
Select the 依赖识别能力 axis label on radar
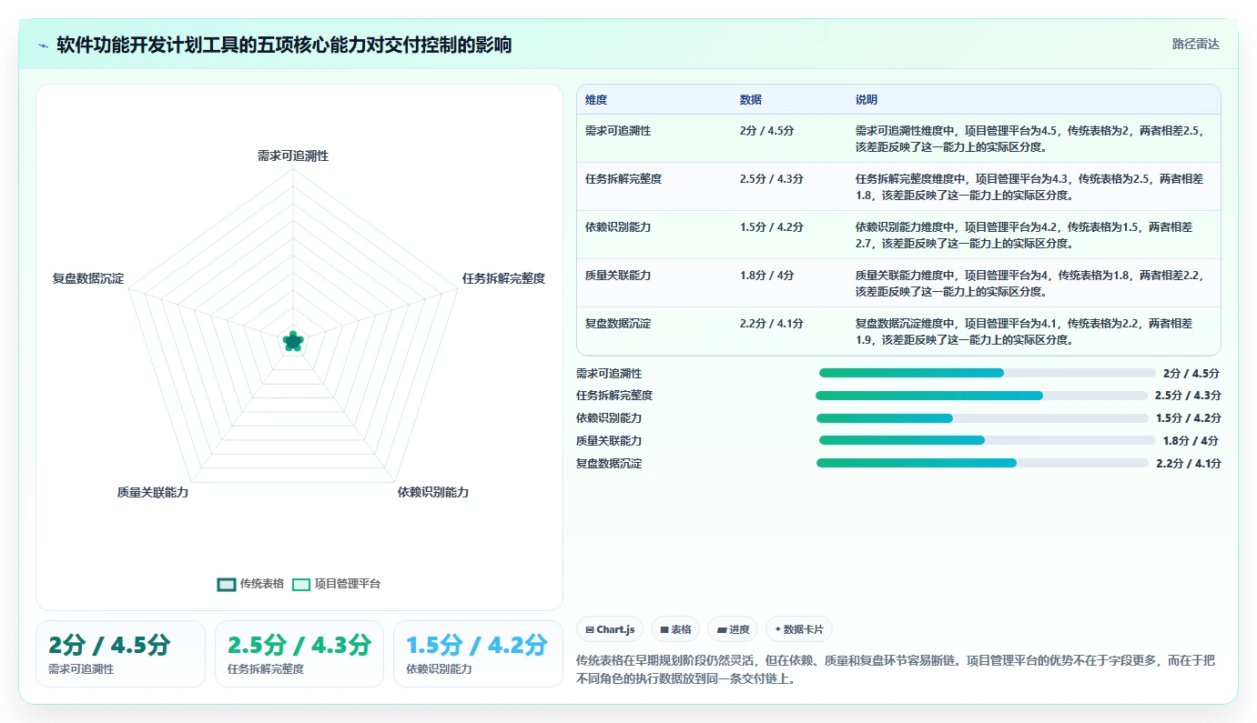point(433,492)
